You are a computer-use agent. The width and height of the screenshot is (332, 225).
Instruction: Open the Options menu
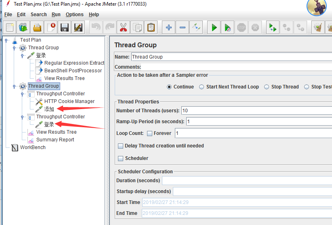coord(75,15)
